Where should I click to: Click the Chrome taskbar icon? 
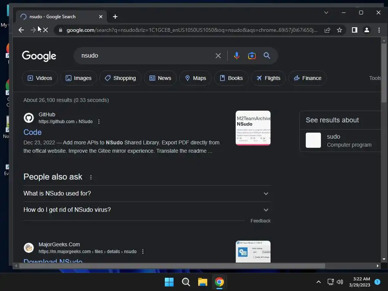219,282
